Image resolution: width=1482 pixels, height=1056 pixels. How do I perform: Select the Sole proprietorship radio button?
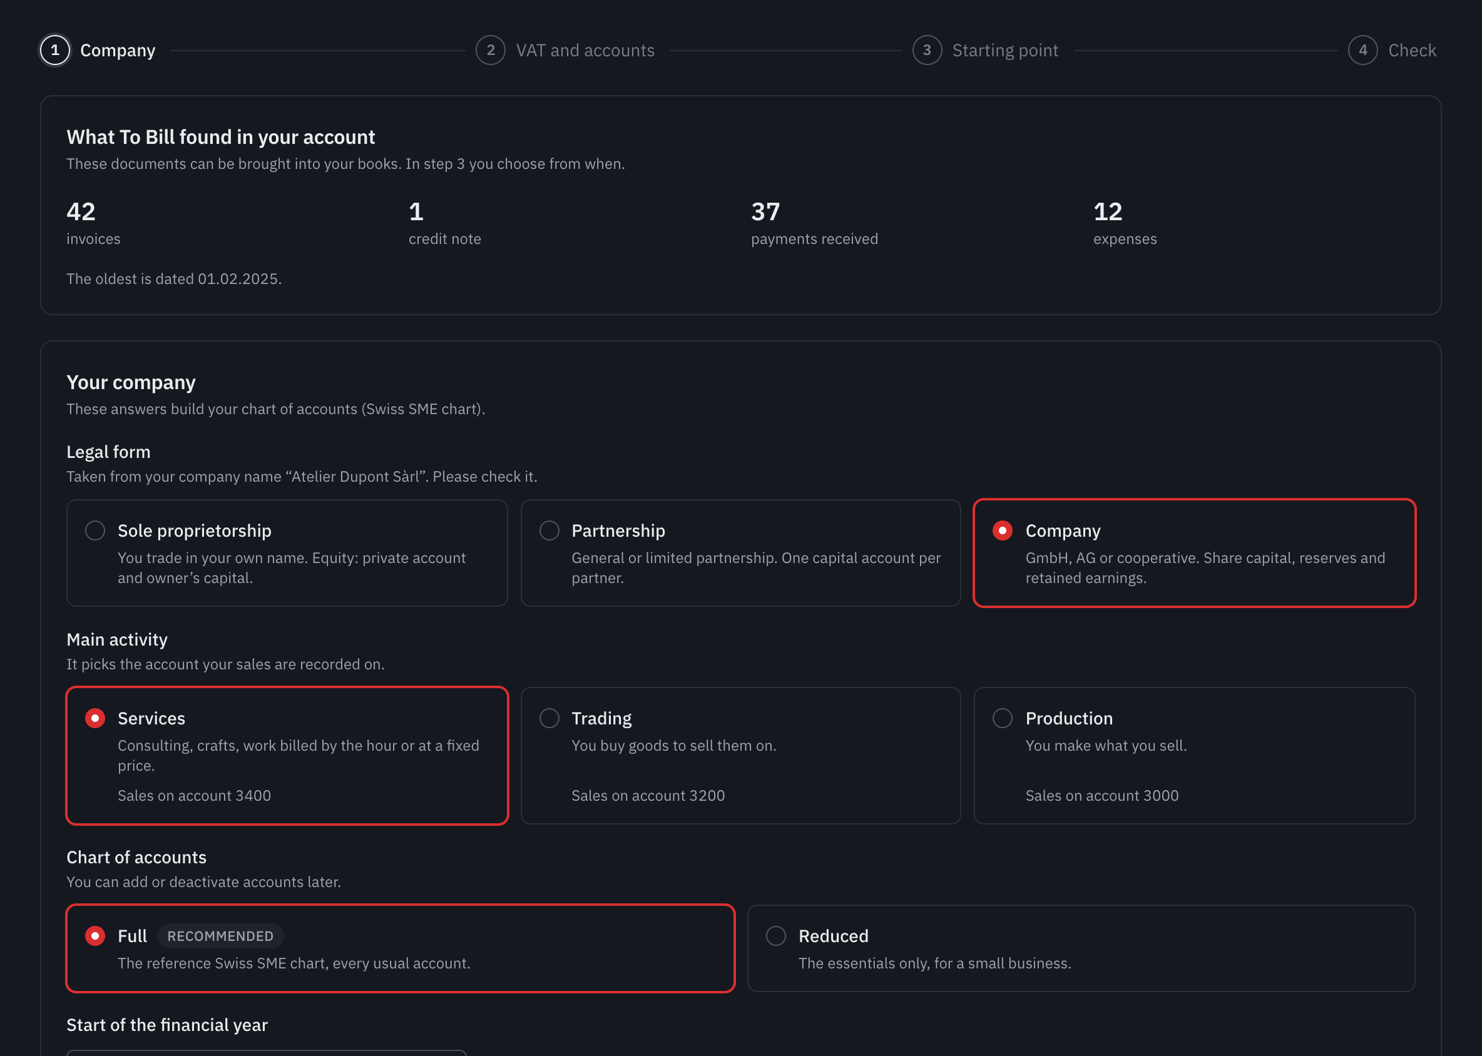pyautogui.click(x=95, y=531)
